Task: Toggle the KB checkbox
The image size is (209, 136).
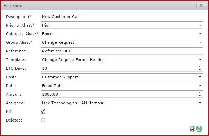Action: pyautogui.click(x=43, y=111)
